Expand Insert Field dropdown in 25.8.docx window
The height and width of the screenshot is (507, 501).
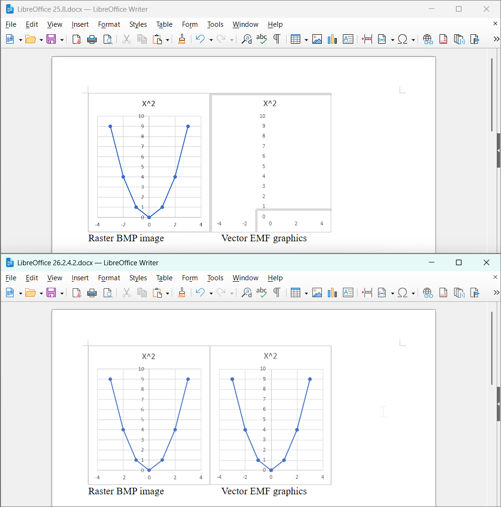point(393,40)
